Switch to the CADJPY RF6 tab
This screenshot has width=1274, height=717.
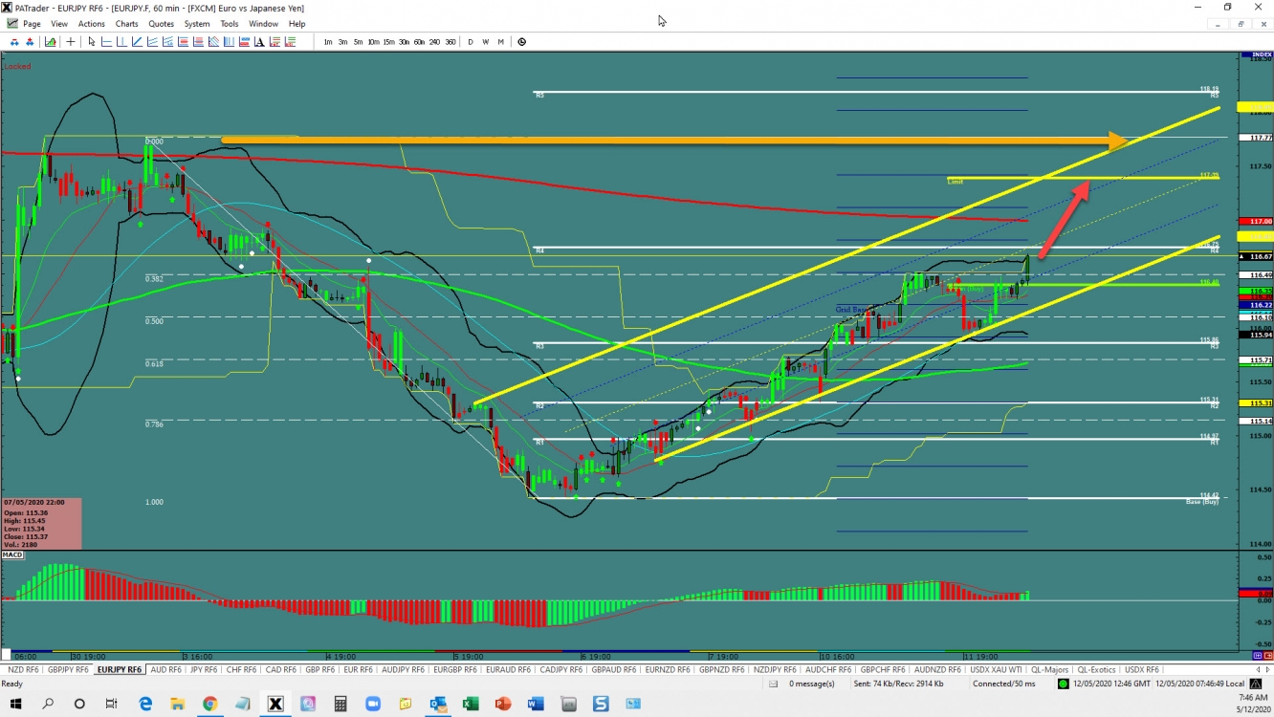click(x=562, y=670)
